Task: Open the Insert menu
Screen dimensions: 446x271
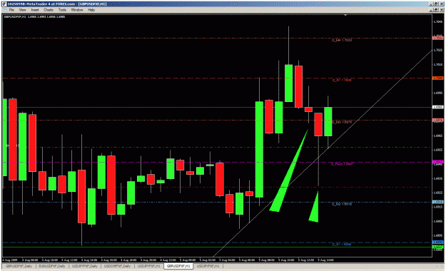Action: click(35, 10)
